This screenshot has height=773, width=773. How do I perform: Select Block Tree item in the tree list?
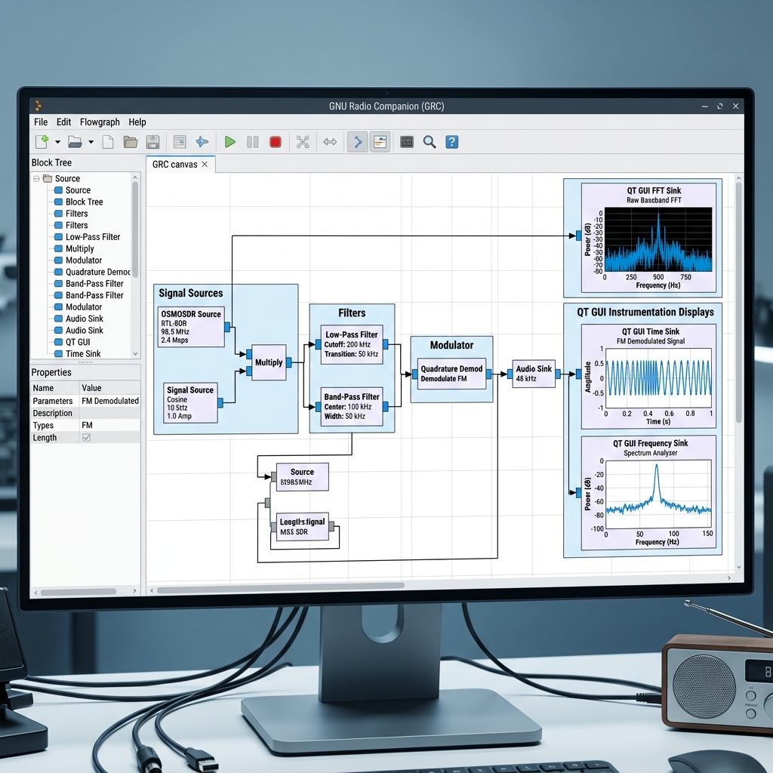[84, 202]
